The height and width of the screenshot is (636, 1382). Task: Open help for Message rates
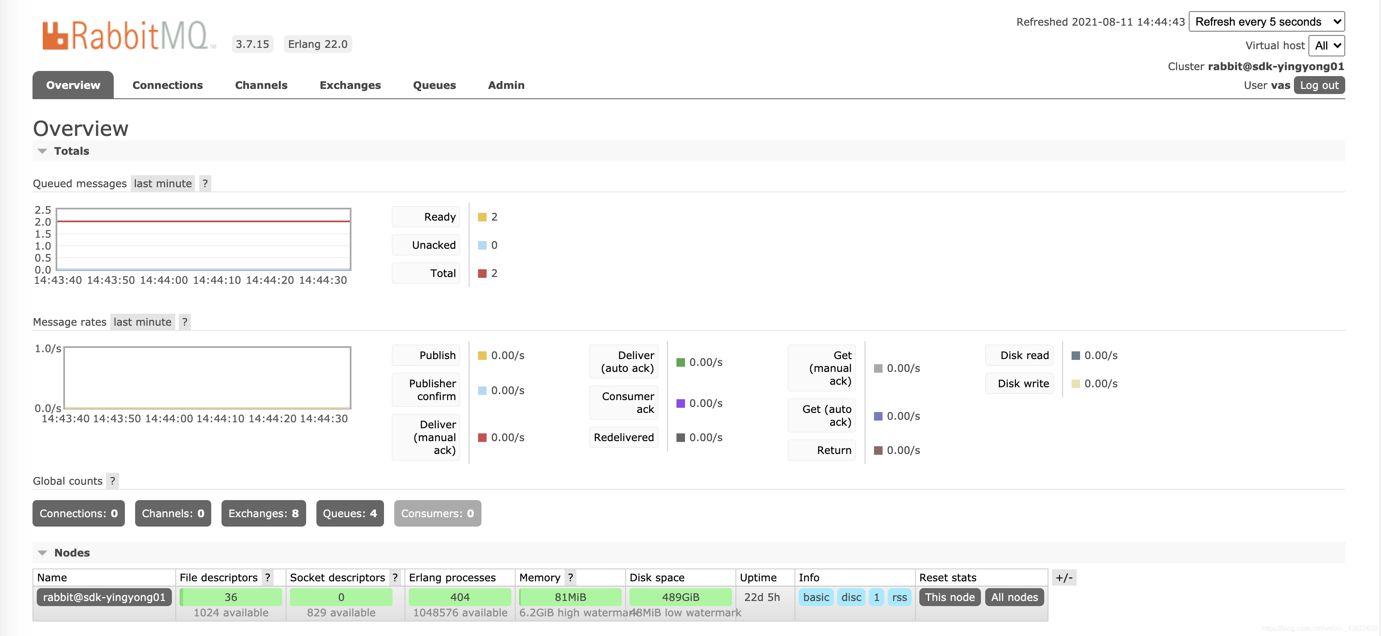coord(185,322)
